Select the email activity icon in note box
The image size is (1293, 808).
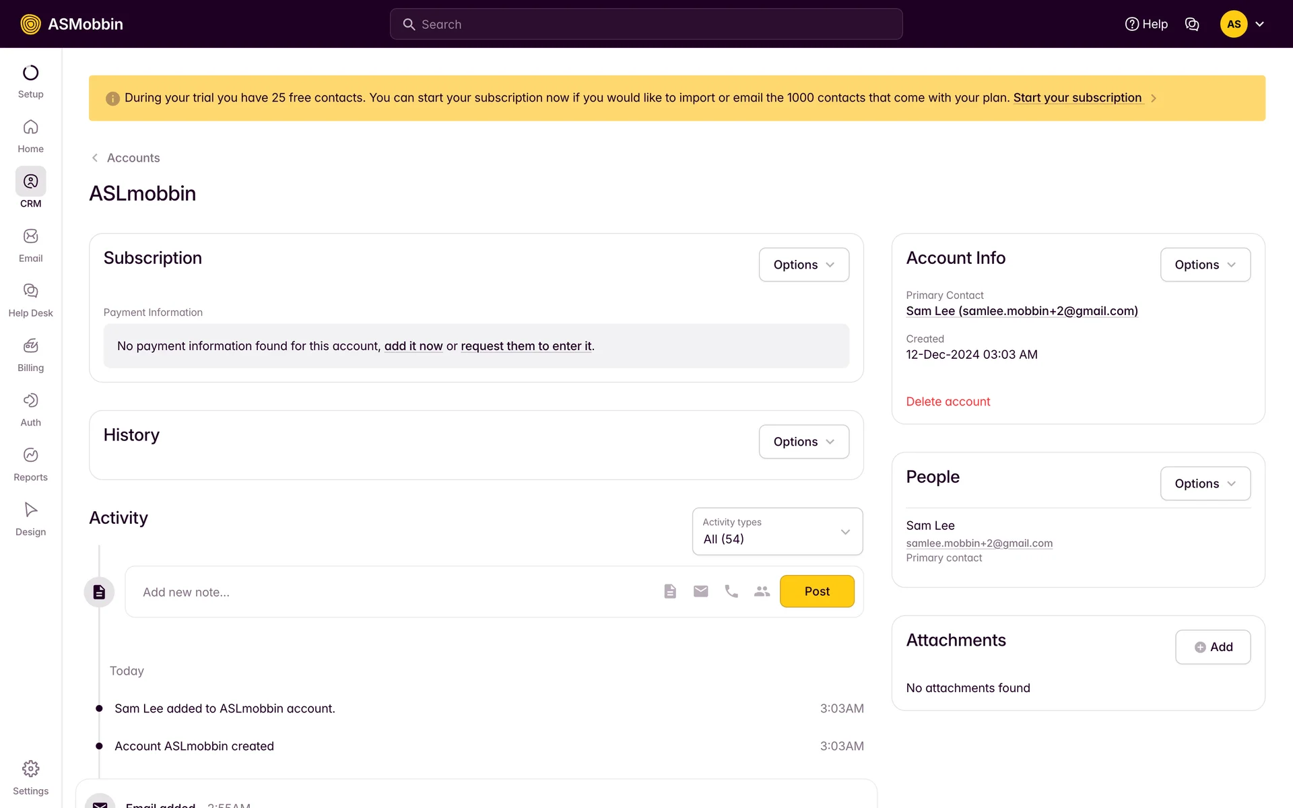pos(700,591)
